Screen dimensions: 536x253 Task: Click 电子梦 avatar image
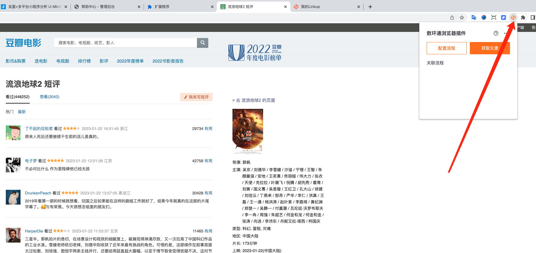click(x=13, y=165)
